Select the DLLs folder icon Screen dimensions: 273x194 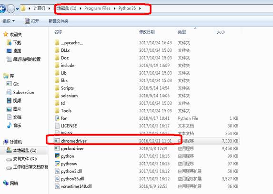[57, 50]
